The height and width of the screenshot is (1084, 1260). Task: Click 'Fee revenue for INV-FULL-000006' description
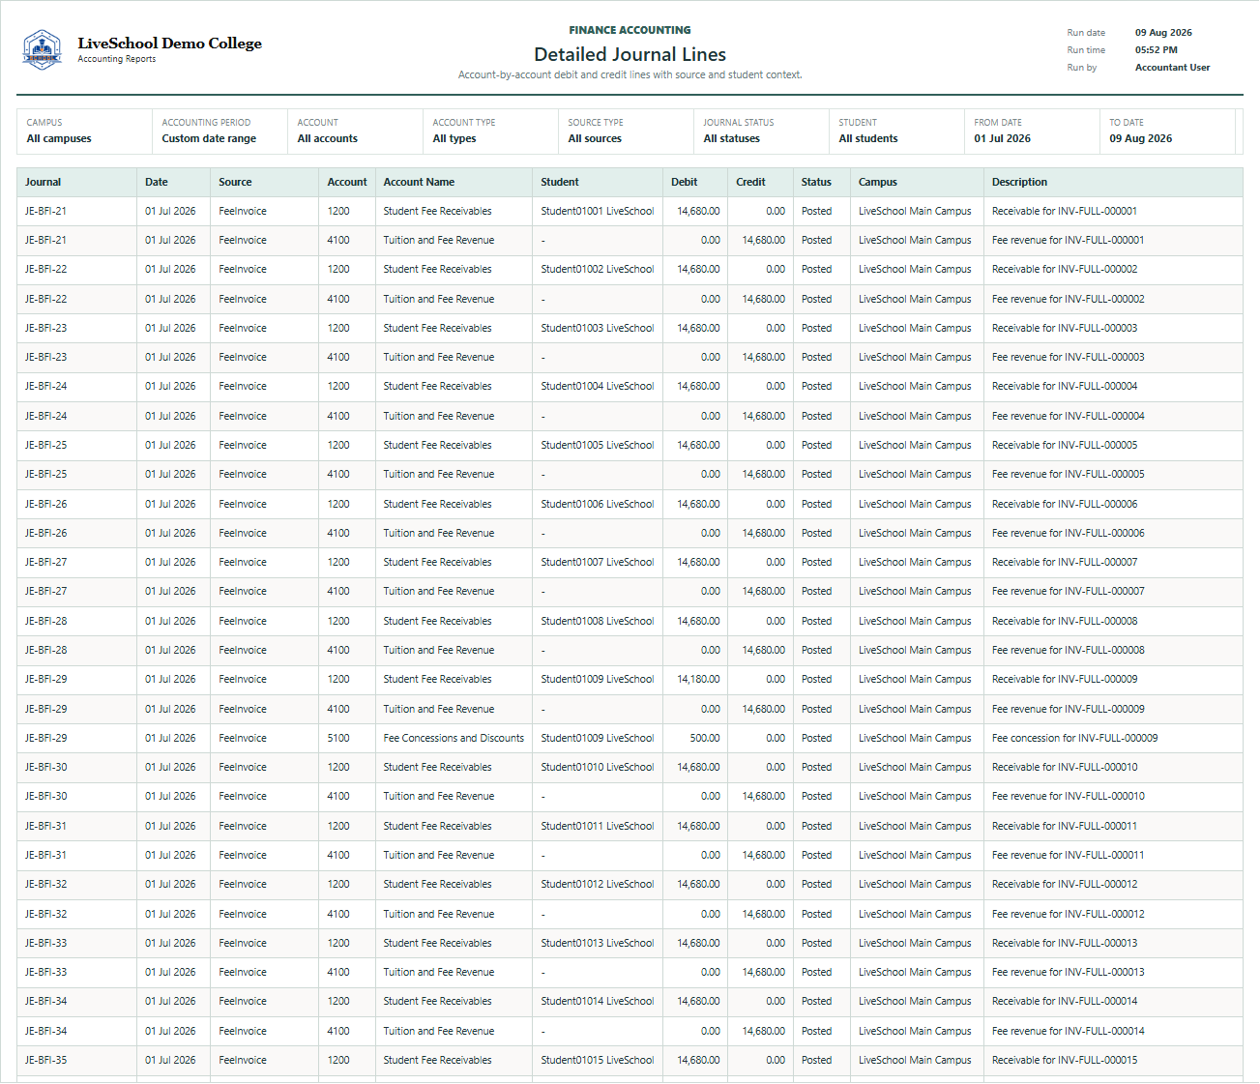(x=1068, y=533)
